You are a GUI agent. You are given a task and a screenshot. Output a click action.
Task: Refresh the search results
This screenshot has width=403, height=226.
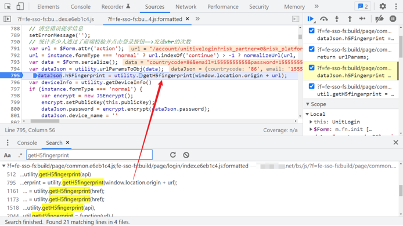click(173, 155)
